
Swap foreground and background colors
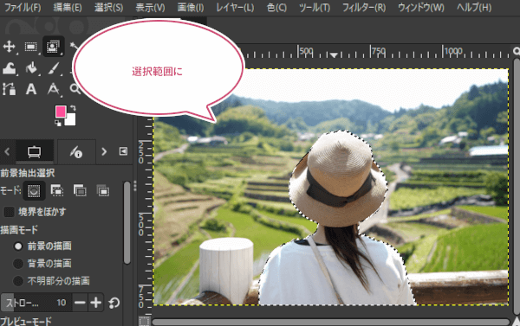[73, 108]
